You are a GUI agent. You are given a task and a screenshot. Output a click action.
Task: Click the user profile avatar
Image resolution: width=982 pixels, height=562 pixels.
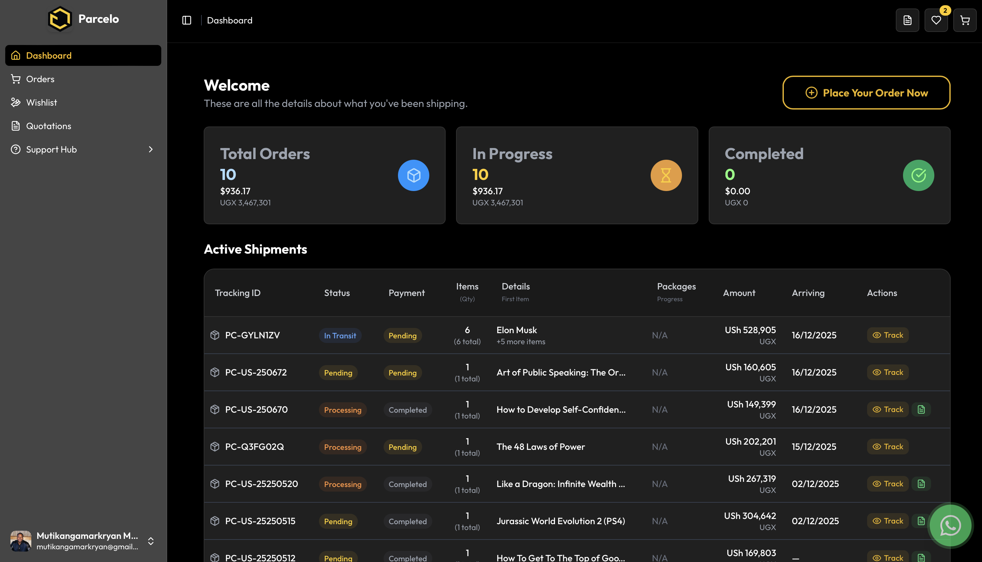coord(21,541)
